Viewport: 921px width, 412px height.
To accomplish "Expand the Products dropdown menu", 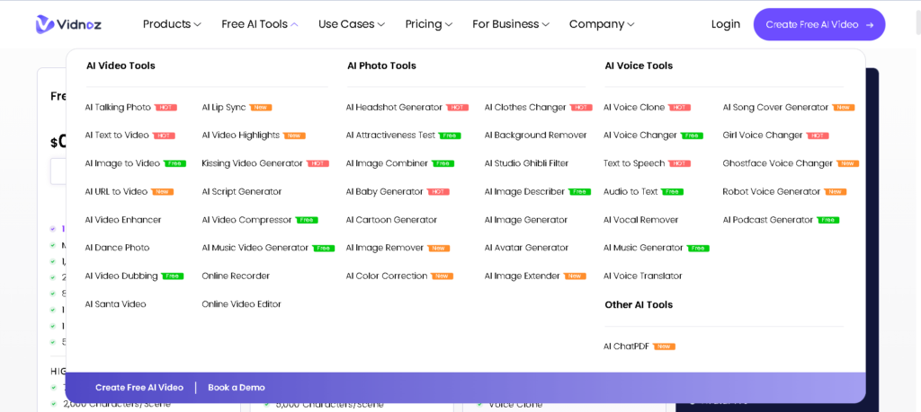I will tap(171, 24).
